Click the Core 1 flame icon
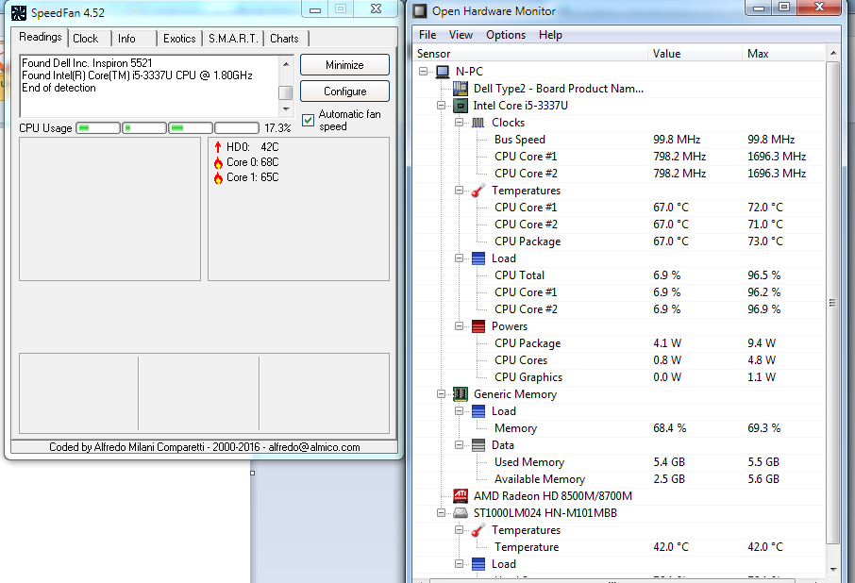This screenshot has width=855, height=583. point(218,177)
